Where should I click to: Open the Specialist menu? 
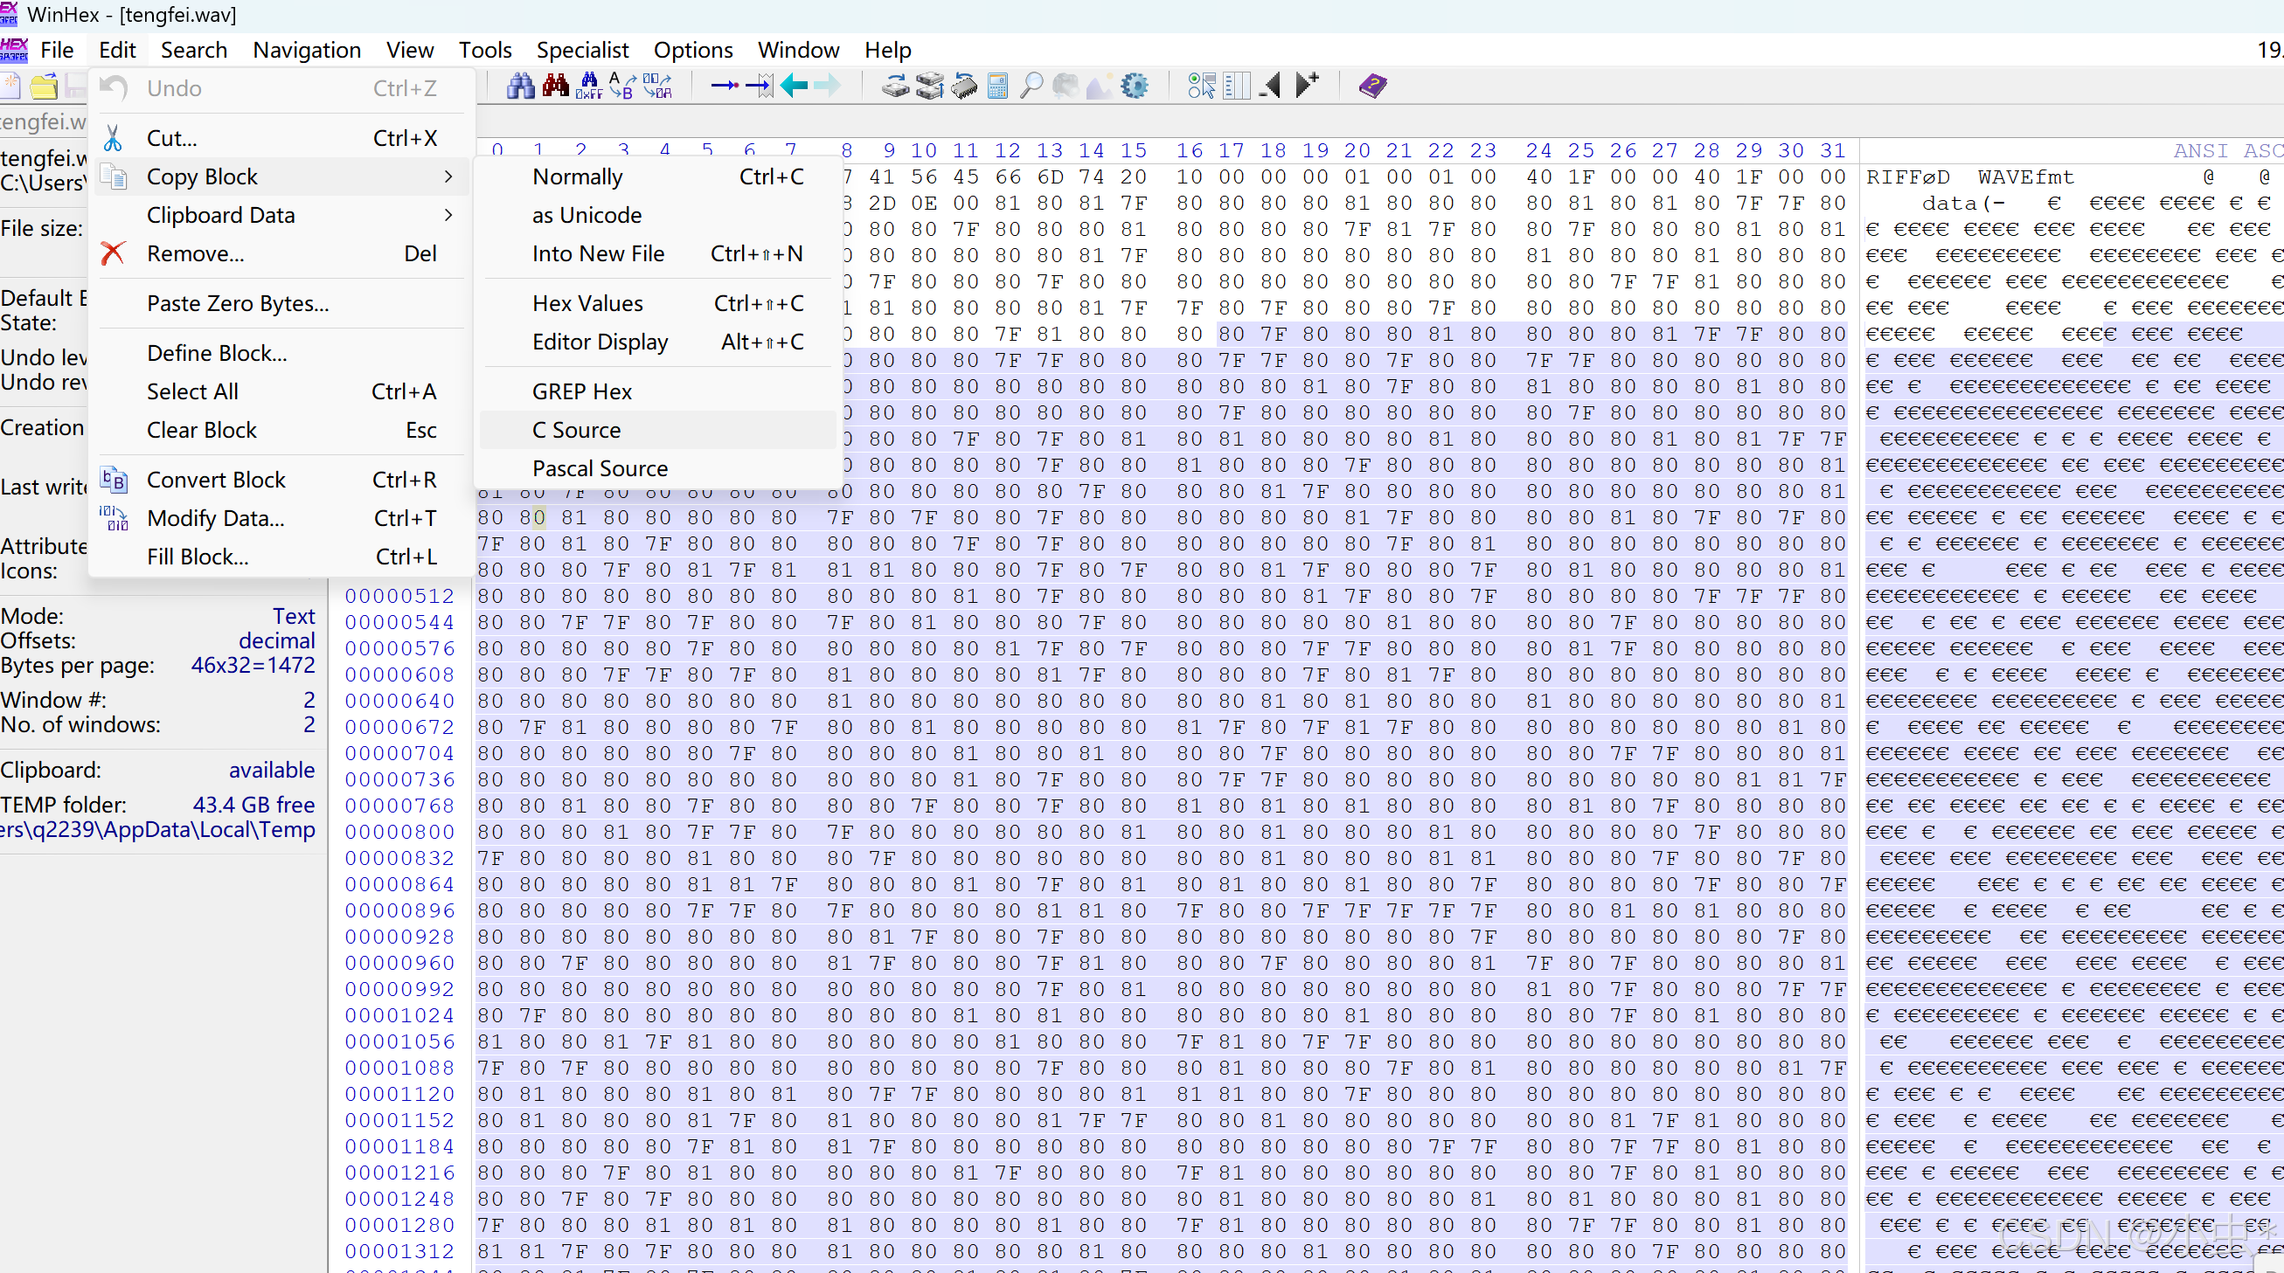[581, 50]
